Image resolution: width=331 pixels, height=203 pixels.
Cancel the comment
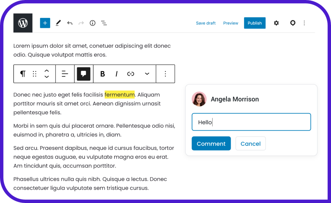(250, 143)
